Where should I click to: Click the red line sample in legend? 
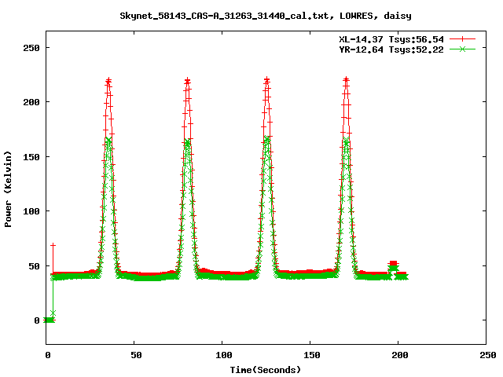pyautogui.click(x=462, y=39)
